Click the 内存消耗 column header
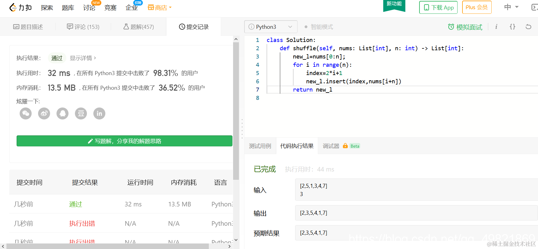 (184, 183)
